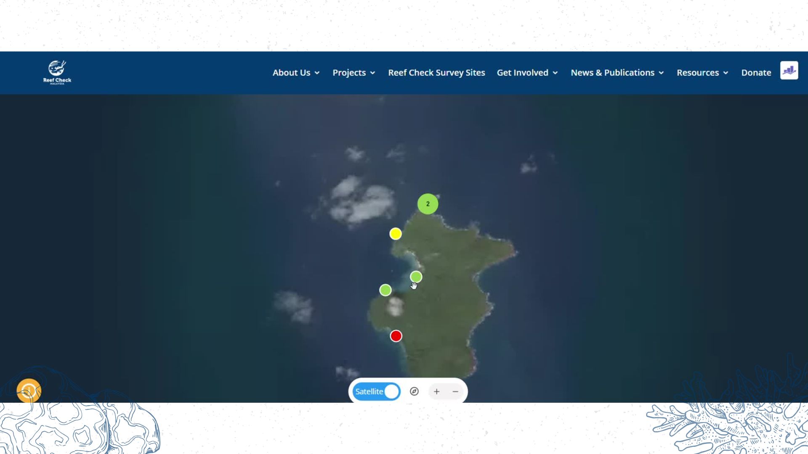
Task: Zoom in with the plus button
Action: 436,391
